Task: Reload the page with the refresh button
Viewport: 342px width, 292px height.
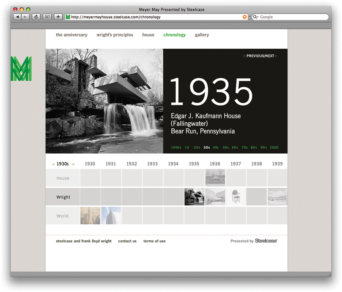Action: 36,17
